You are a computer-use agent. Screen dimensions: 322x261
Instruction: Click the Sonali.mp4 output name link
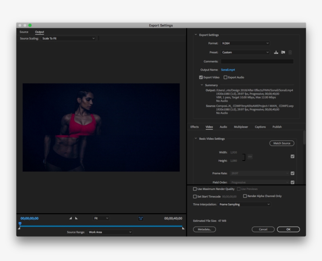(x=228, y=70)
